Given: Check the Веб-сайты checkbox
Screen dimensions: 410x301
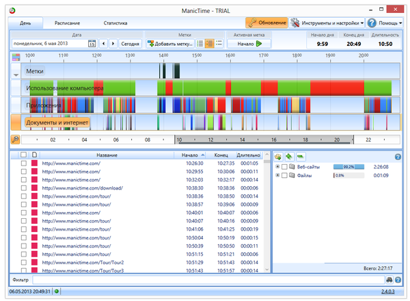Looking at the screenshot, I should click(284, 167).
